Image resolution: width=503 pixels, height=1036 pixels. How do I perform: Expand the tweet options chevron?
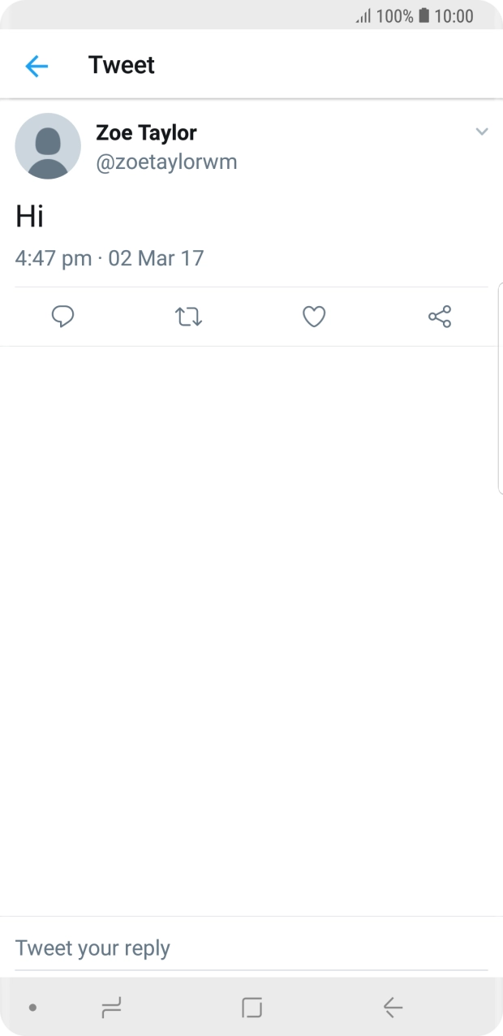(482, 132)
